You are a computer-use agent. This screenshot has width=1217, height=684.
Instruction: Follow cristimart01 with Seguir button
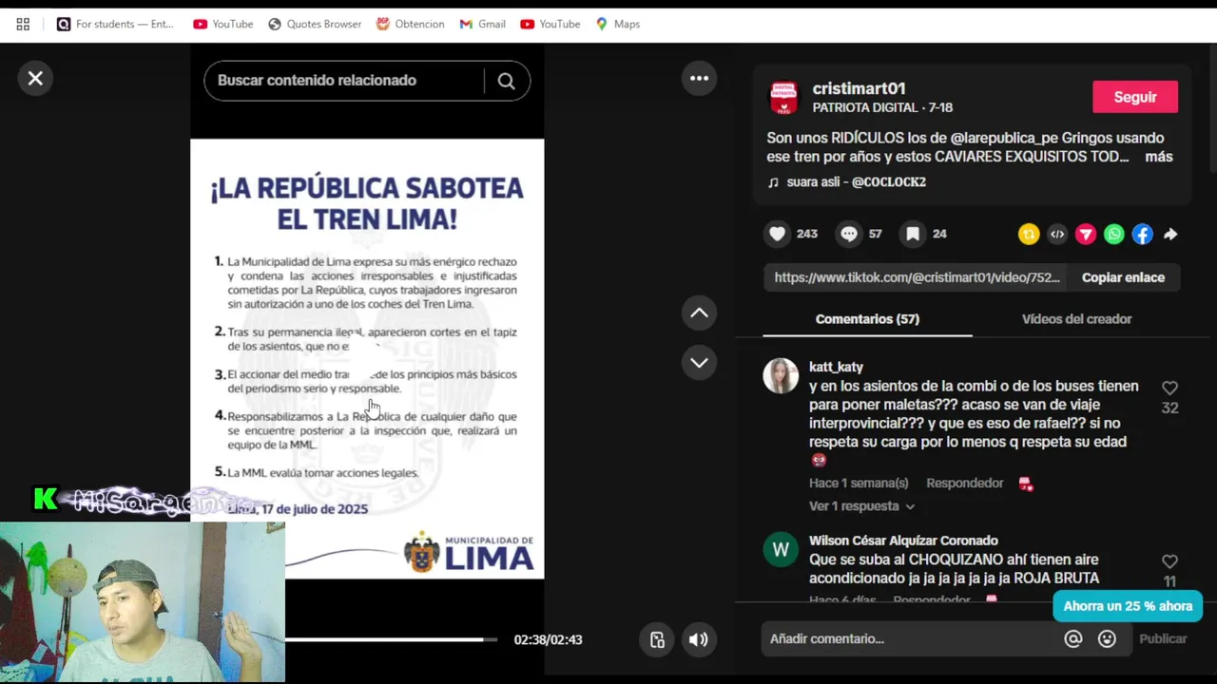[x=1135, y=97]
